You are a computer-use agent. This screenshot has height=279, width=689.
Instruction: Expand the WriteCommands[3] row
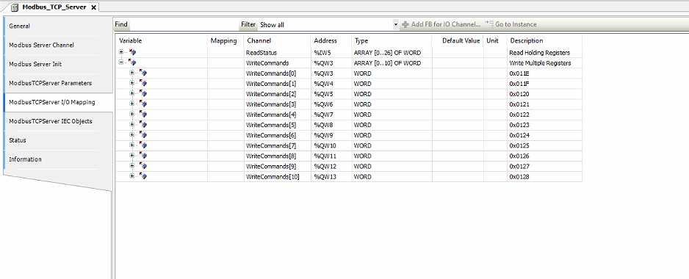tap(131, 104)
